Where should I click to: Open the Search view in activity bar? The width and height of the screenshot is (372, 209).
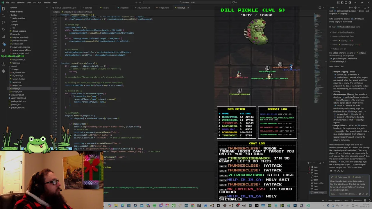(3, 15)
